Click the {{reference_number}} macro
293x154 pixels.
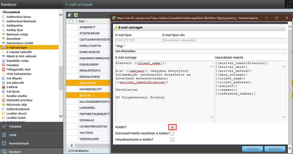(235, 94)
